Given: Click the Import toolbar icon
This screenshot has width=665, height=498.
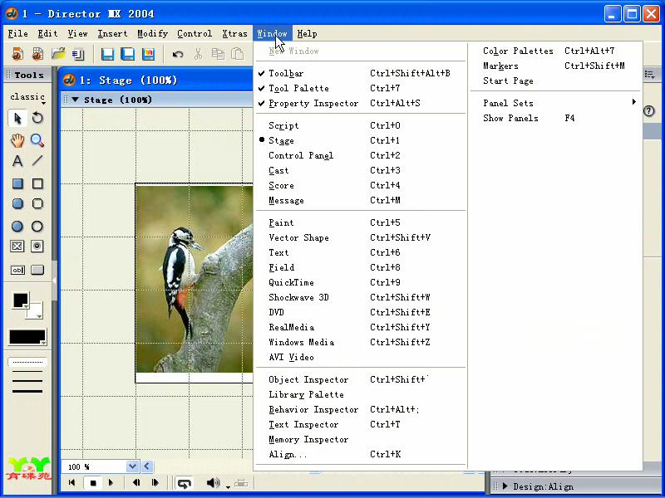Looking at the screenshot, I should pyautogui.click(x=78, y=54).
